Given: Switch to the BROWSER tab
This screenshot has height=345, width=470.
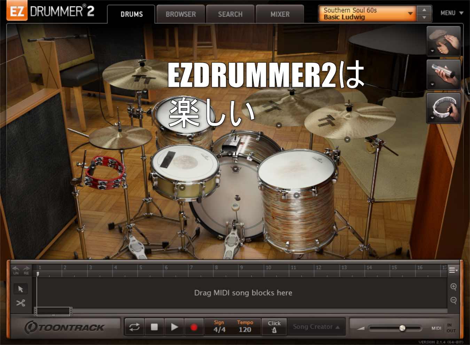Looking at the screenshot, I should click(x=181, y=14).
